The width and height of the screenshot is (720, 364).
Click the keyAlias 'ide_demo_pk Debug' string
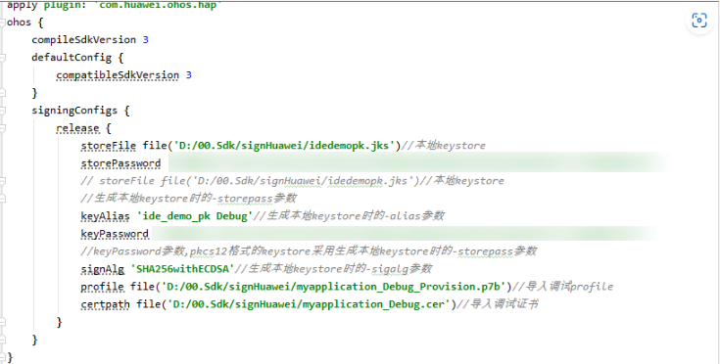195,216
